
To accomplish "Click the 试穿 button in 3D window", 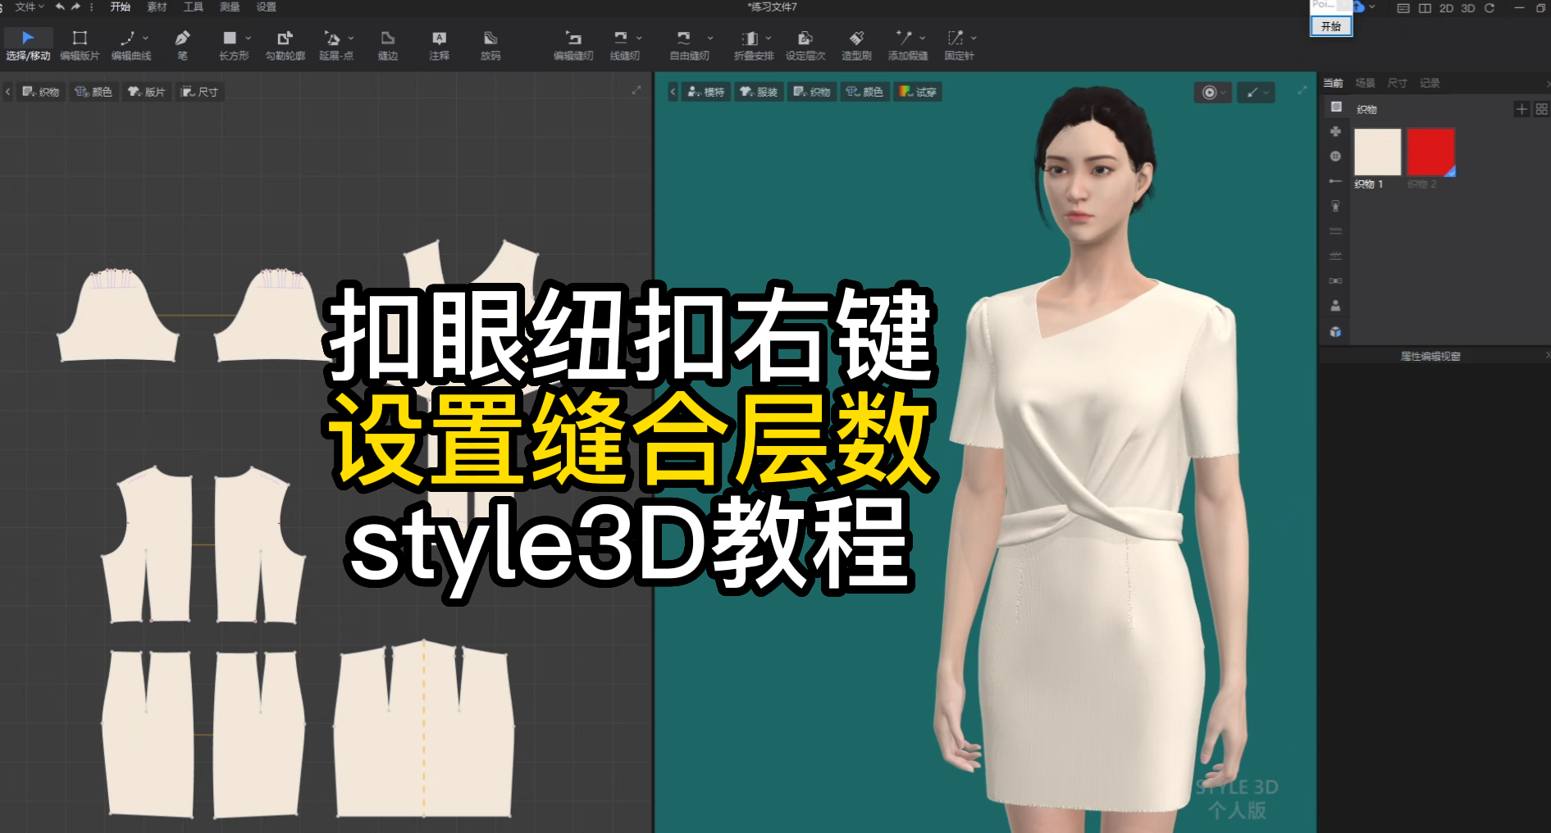I will (918, 92).
